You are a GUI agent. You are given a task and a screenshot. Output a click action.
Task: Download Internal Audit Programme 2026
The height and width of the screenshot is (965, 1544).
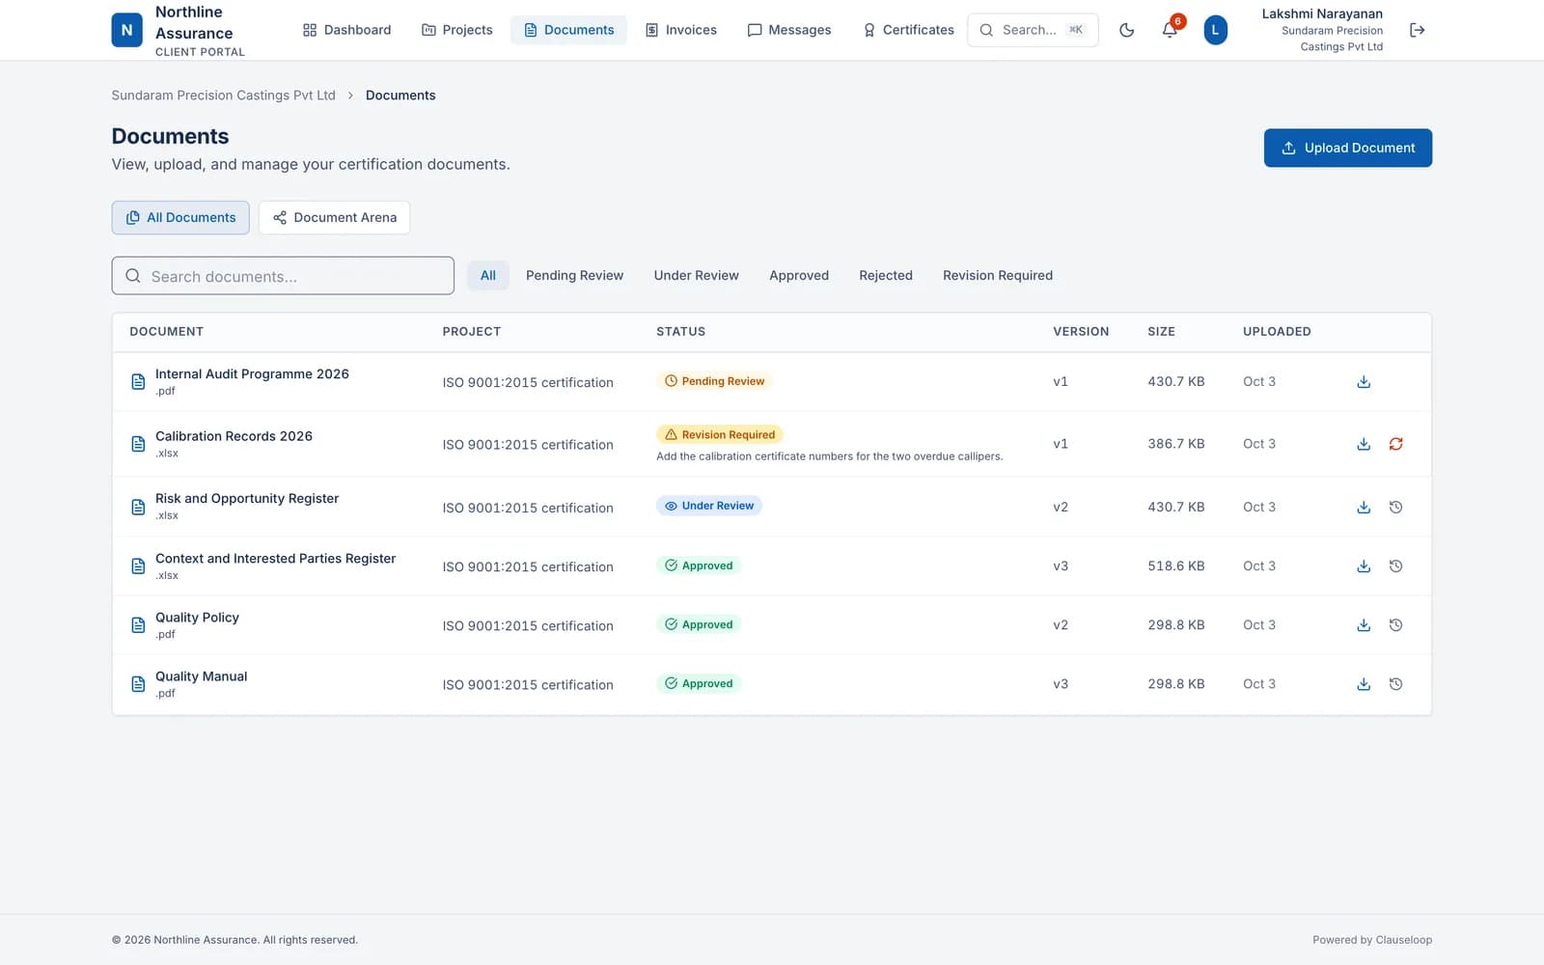[x=1364, y=382]
